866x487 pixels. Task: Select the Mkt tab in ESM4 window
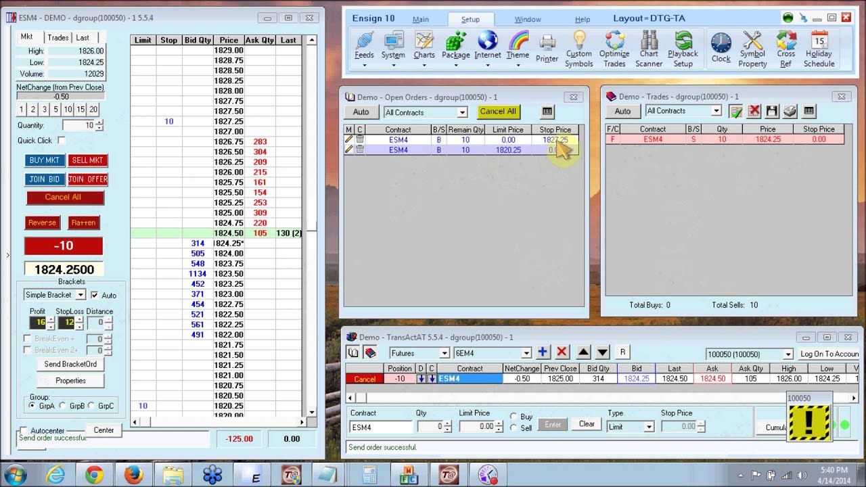coord(26,37)
